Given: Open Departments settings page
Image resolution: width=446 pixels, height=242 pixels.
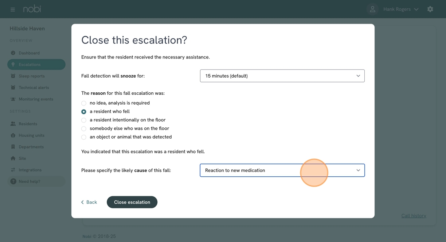Looking at the screenshot, I should point(36,147).
